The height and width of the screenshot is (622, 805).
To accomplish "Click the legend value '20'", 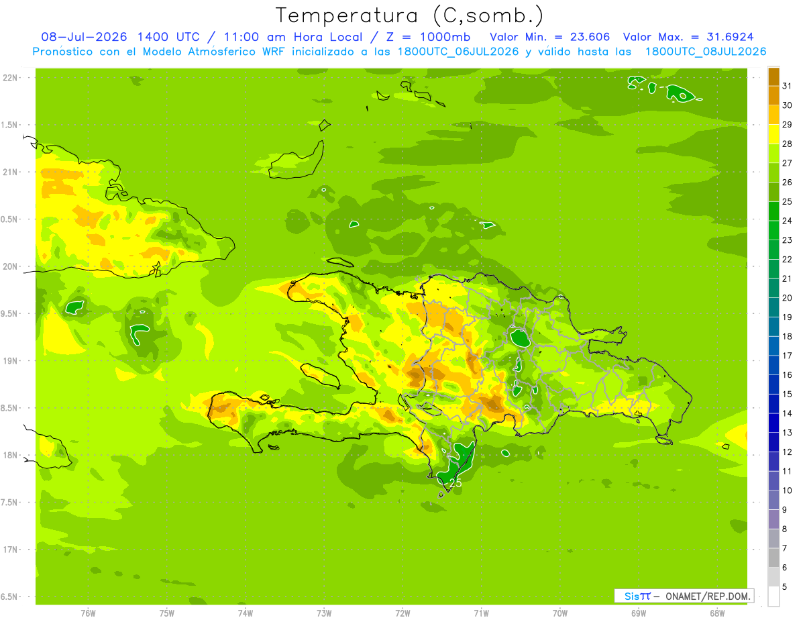I will click(x=788, y=298).
